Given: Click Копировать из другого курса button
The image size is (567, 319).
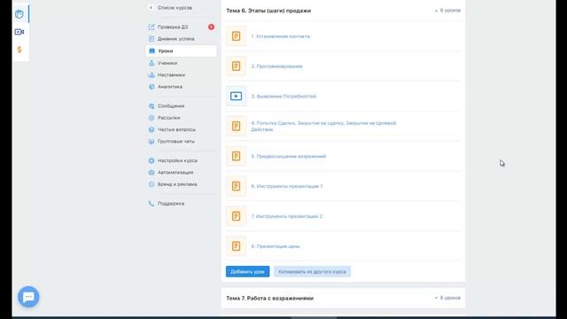Looking at the screenshot, I should point(312,272).
